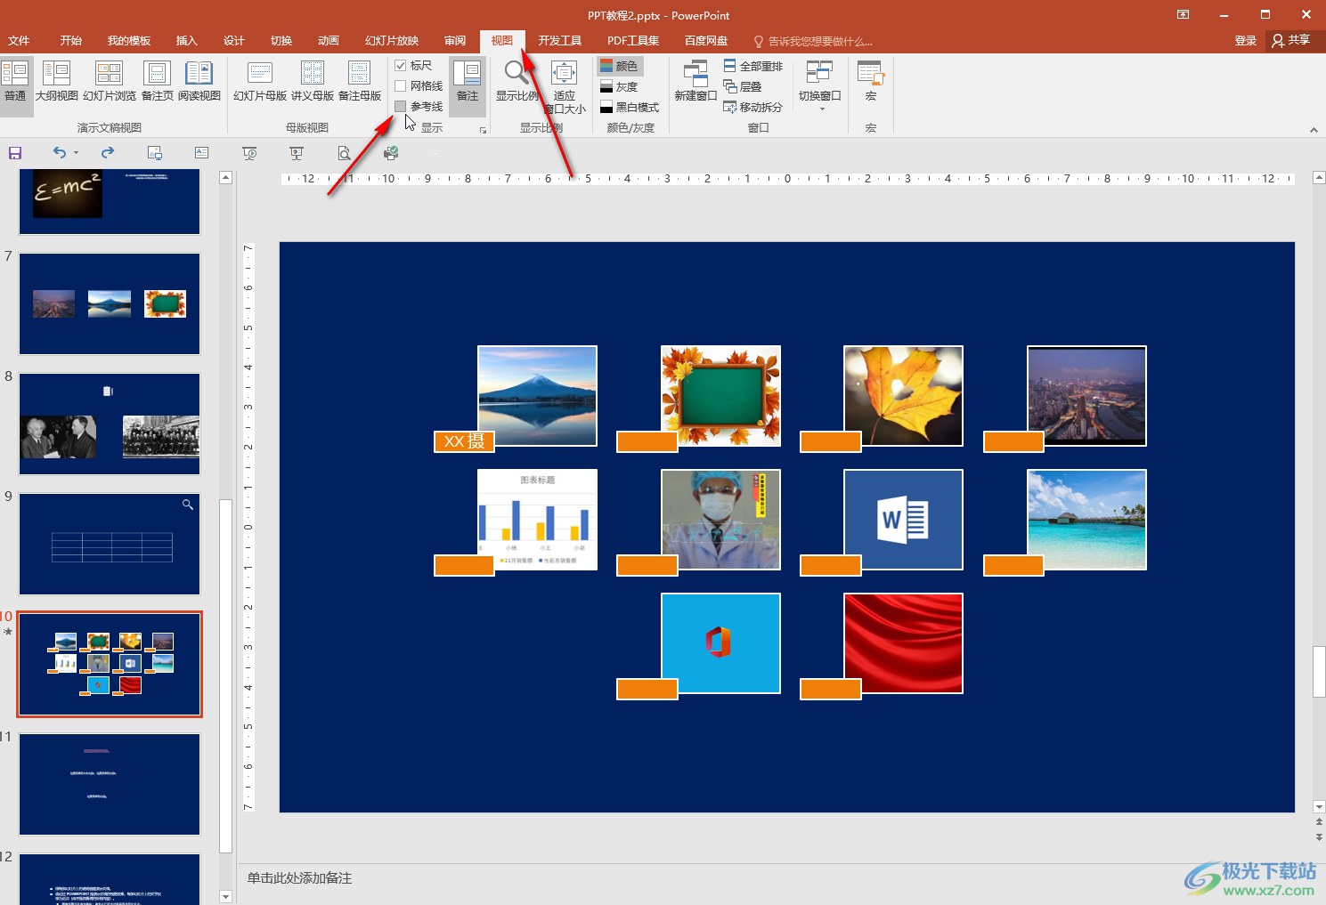Select 灰度 grayscale mode
Image resolution: width=1326 pixels, height=905 pixels.
coord(619,86)
